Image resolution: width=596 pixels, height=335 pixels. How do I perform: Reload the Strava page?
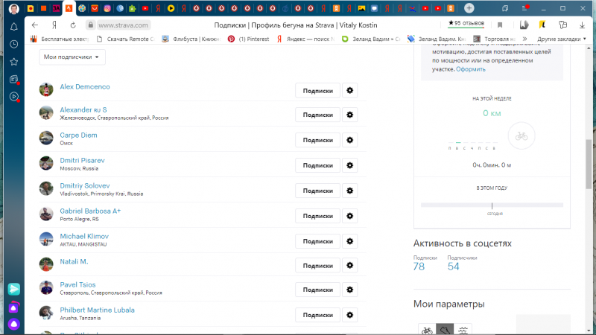pos(73,25)
